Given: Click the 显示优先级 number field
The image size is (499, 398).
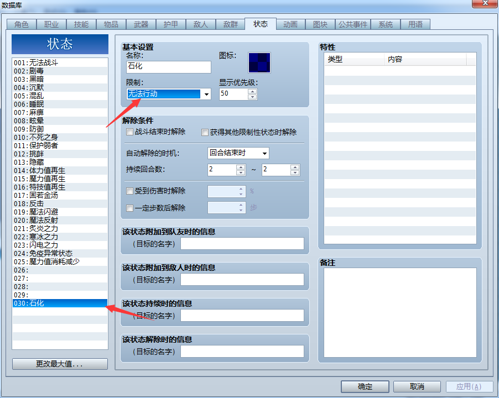Looking at the screenshot, I should [x=234, y=94].
